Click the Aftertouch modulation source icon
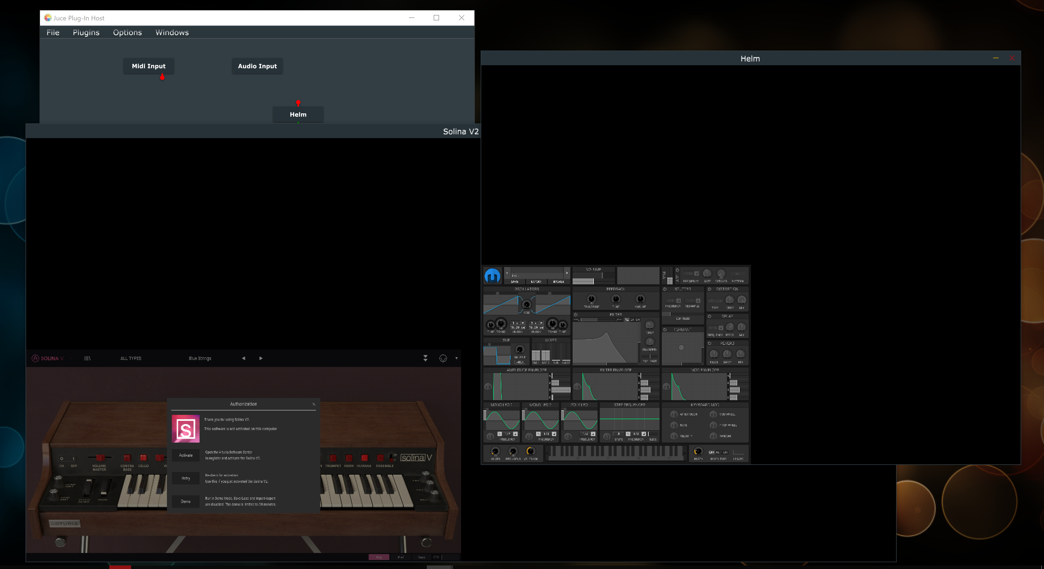The image size is (1044, 569). tap(674, 414)
